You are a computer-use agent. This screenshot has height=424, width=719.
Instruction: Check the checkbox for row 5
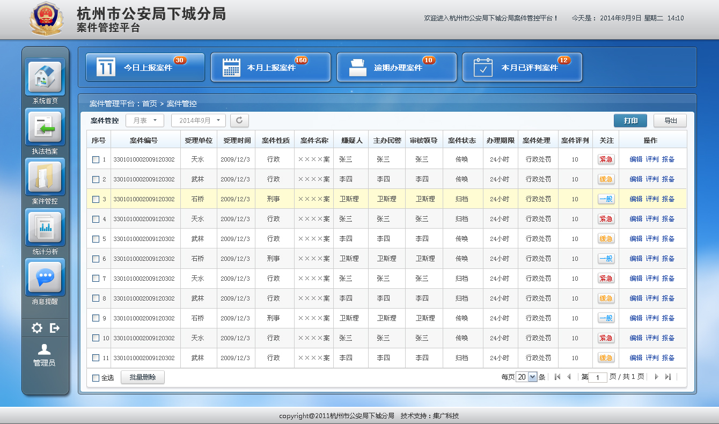click(x=96, y=239)
